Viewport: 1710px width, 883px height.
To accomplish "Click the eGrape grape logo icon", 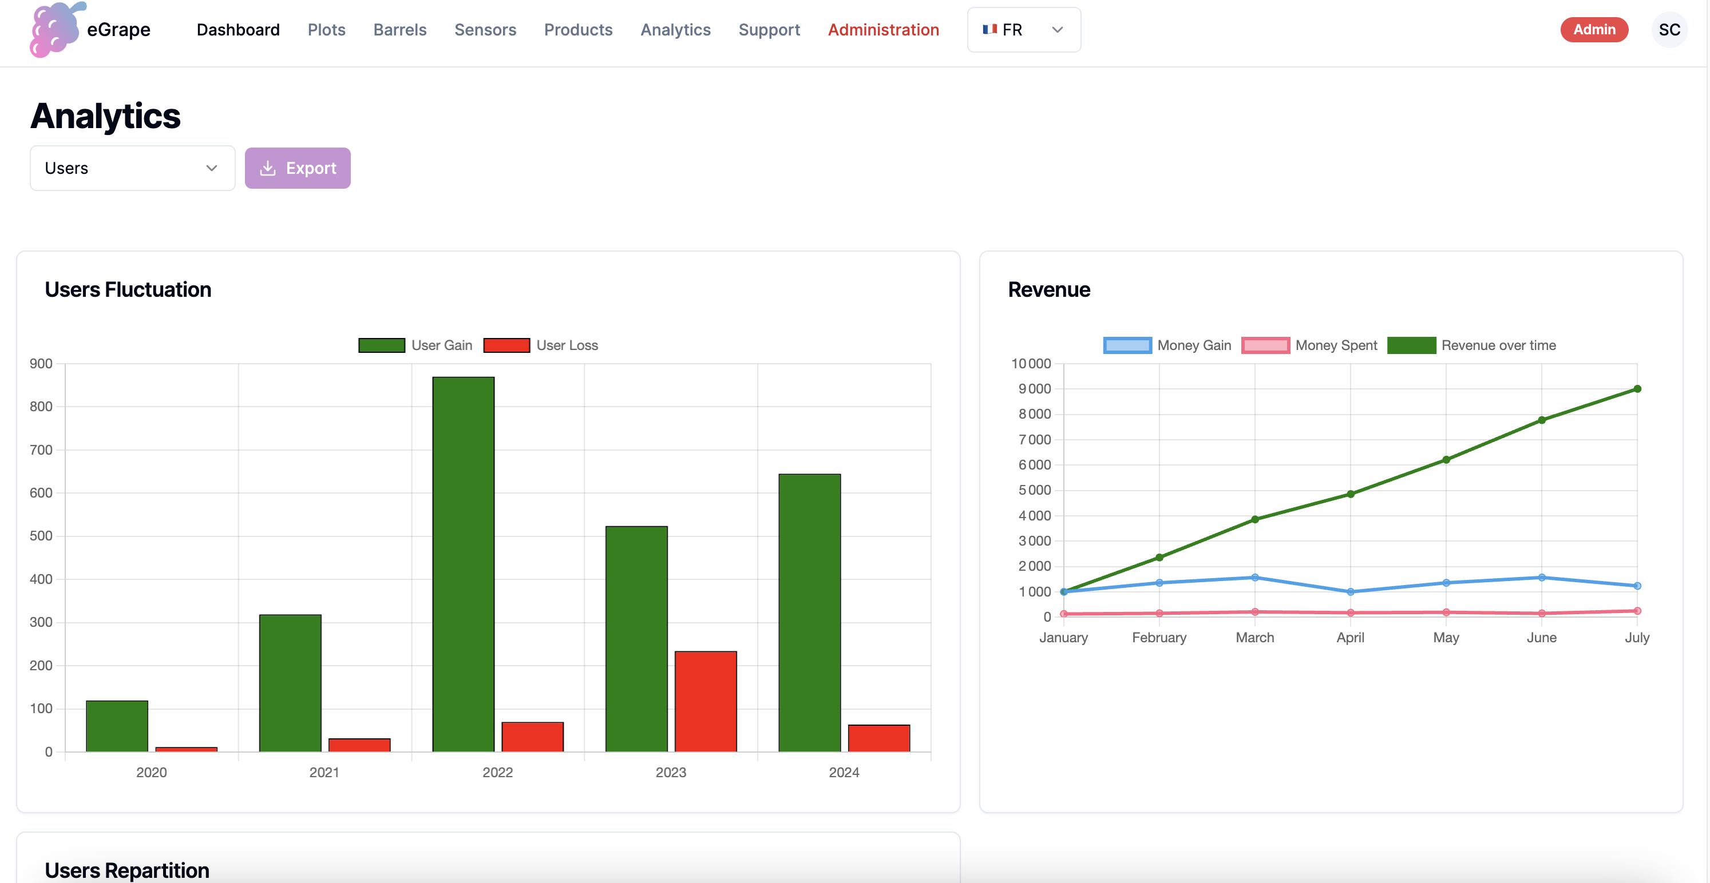I will (x=56, y=30).
